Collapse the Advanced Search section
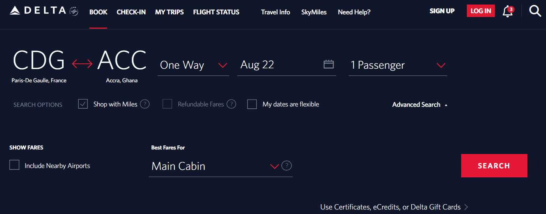 [420, 105]
